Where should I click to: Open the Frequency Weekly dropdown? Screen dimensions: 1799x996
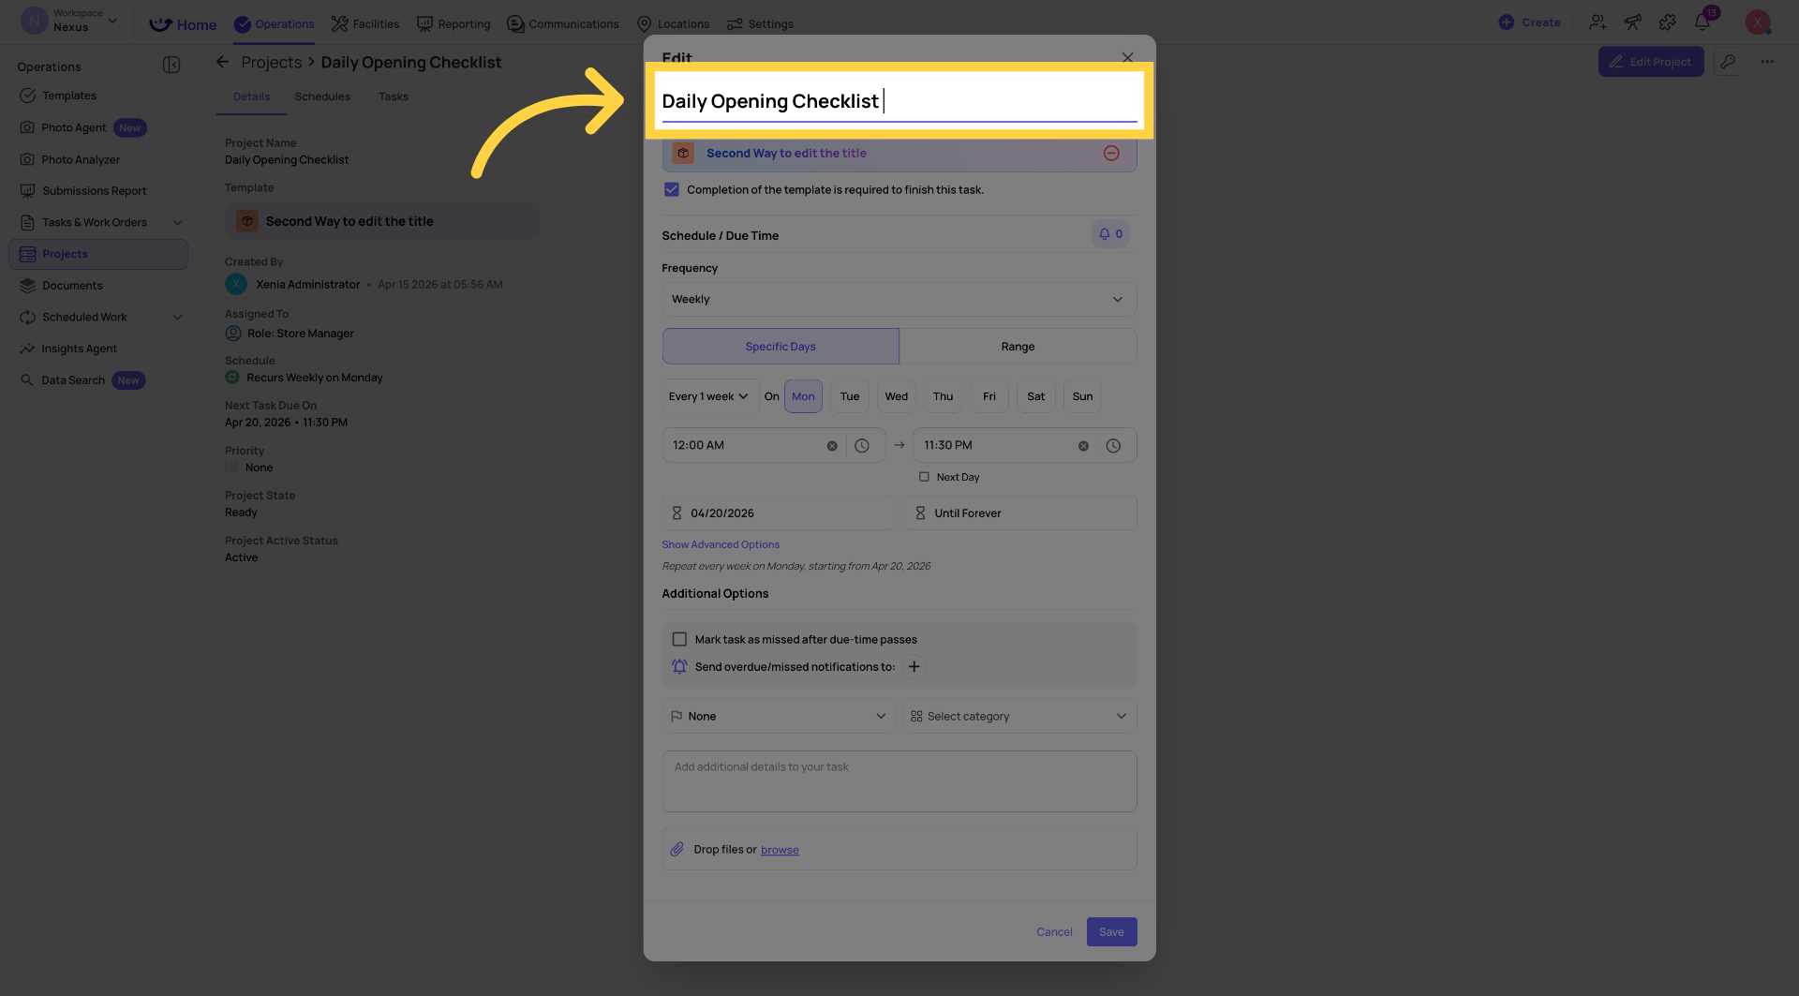899,300
